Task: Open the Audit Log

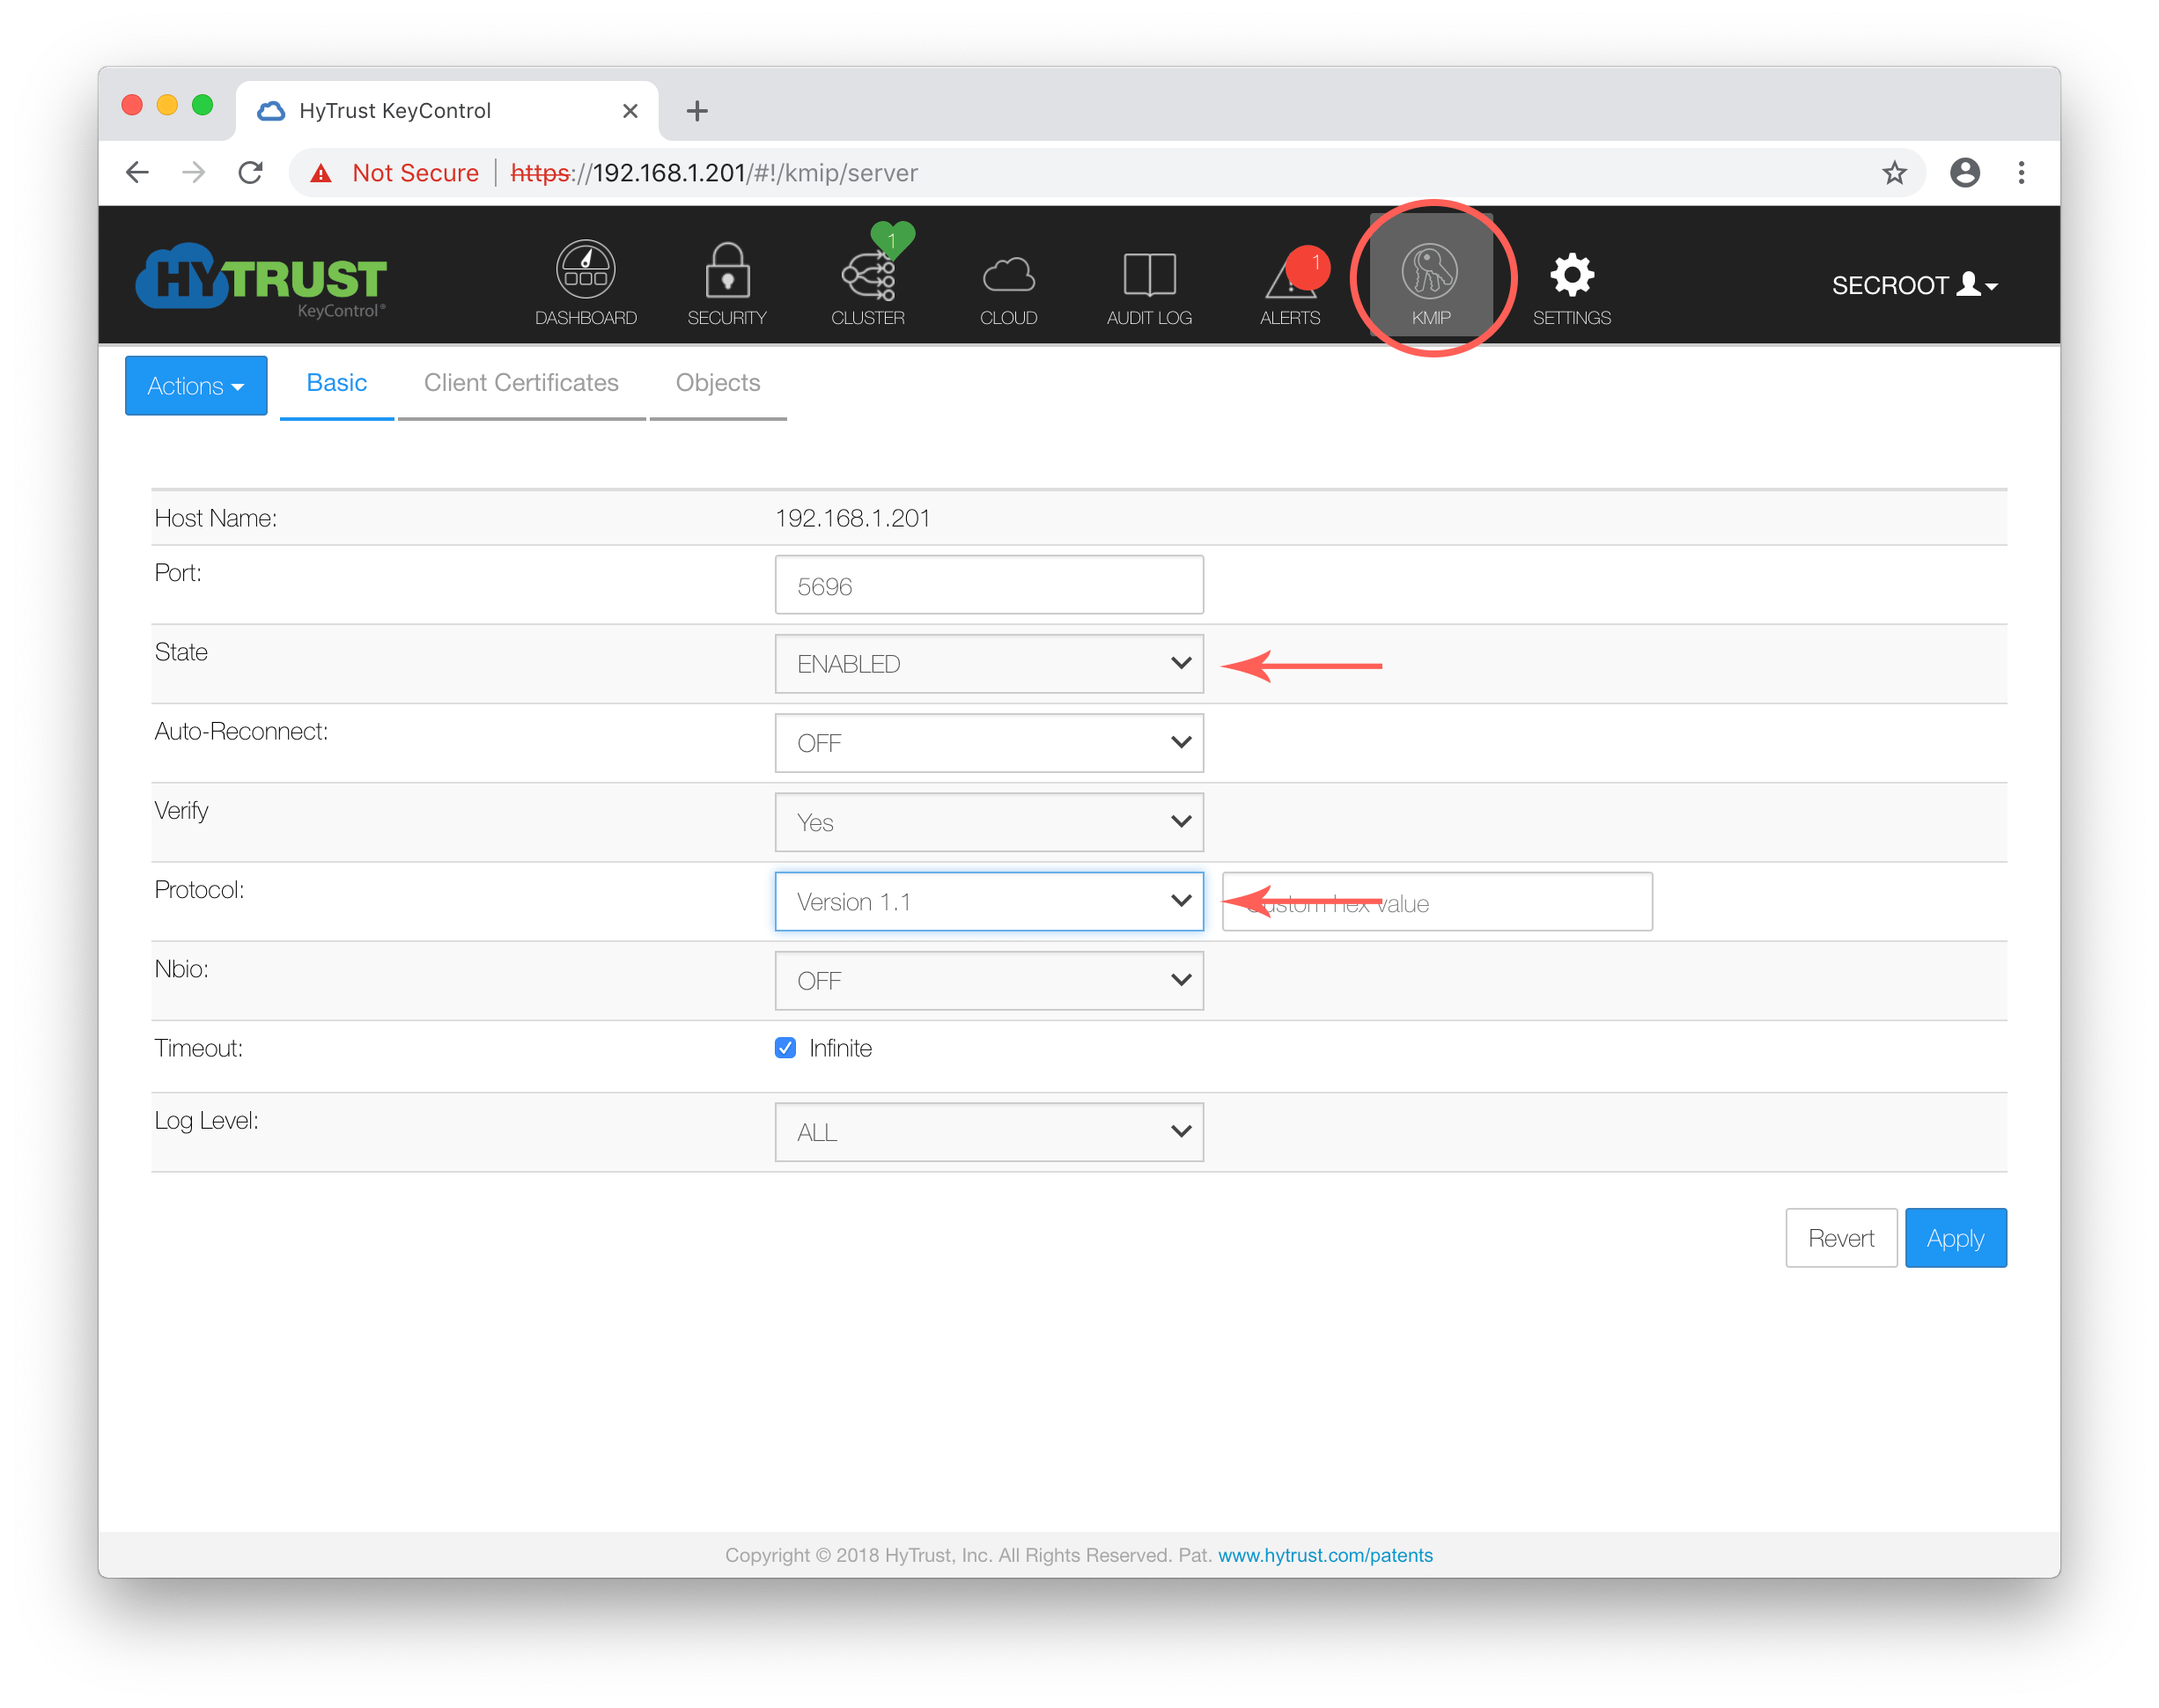Action: pos(1148,280)
